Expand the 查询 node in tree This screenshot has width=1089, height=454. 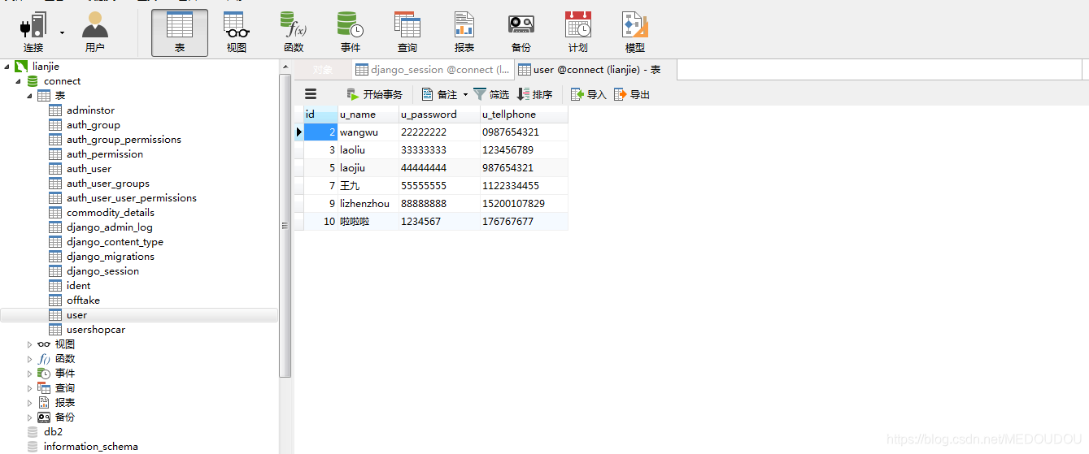(30, 388)
